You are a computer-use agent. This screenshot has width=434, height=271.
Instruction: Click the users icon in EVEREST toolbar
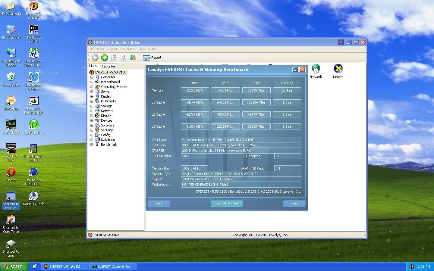tap(133, 58)
